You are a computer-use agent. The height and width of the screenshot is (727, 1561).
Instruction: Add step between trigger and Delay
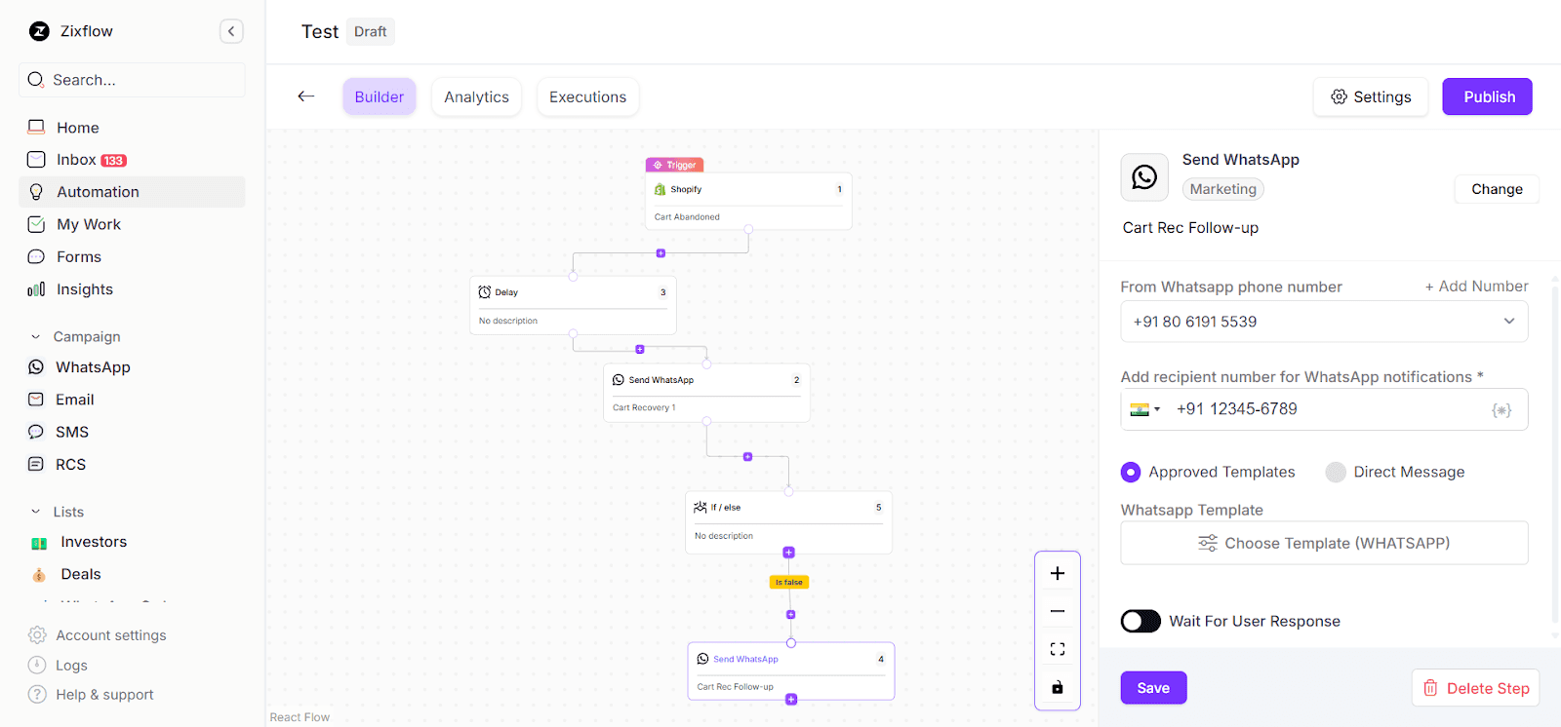click(x=660, y=253)
